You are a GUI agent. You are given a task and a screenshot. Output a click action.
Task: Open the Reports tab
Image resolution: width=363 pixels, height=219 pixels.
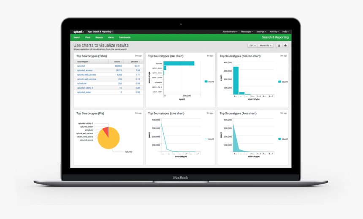point(99,38)
